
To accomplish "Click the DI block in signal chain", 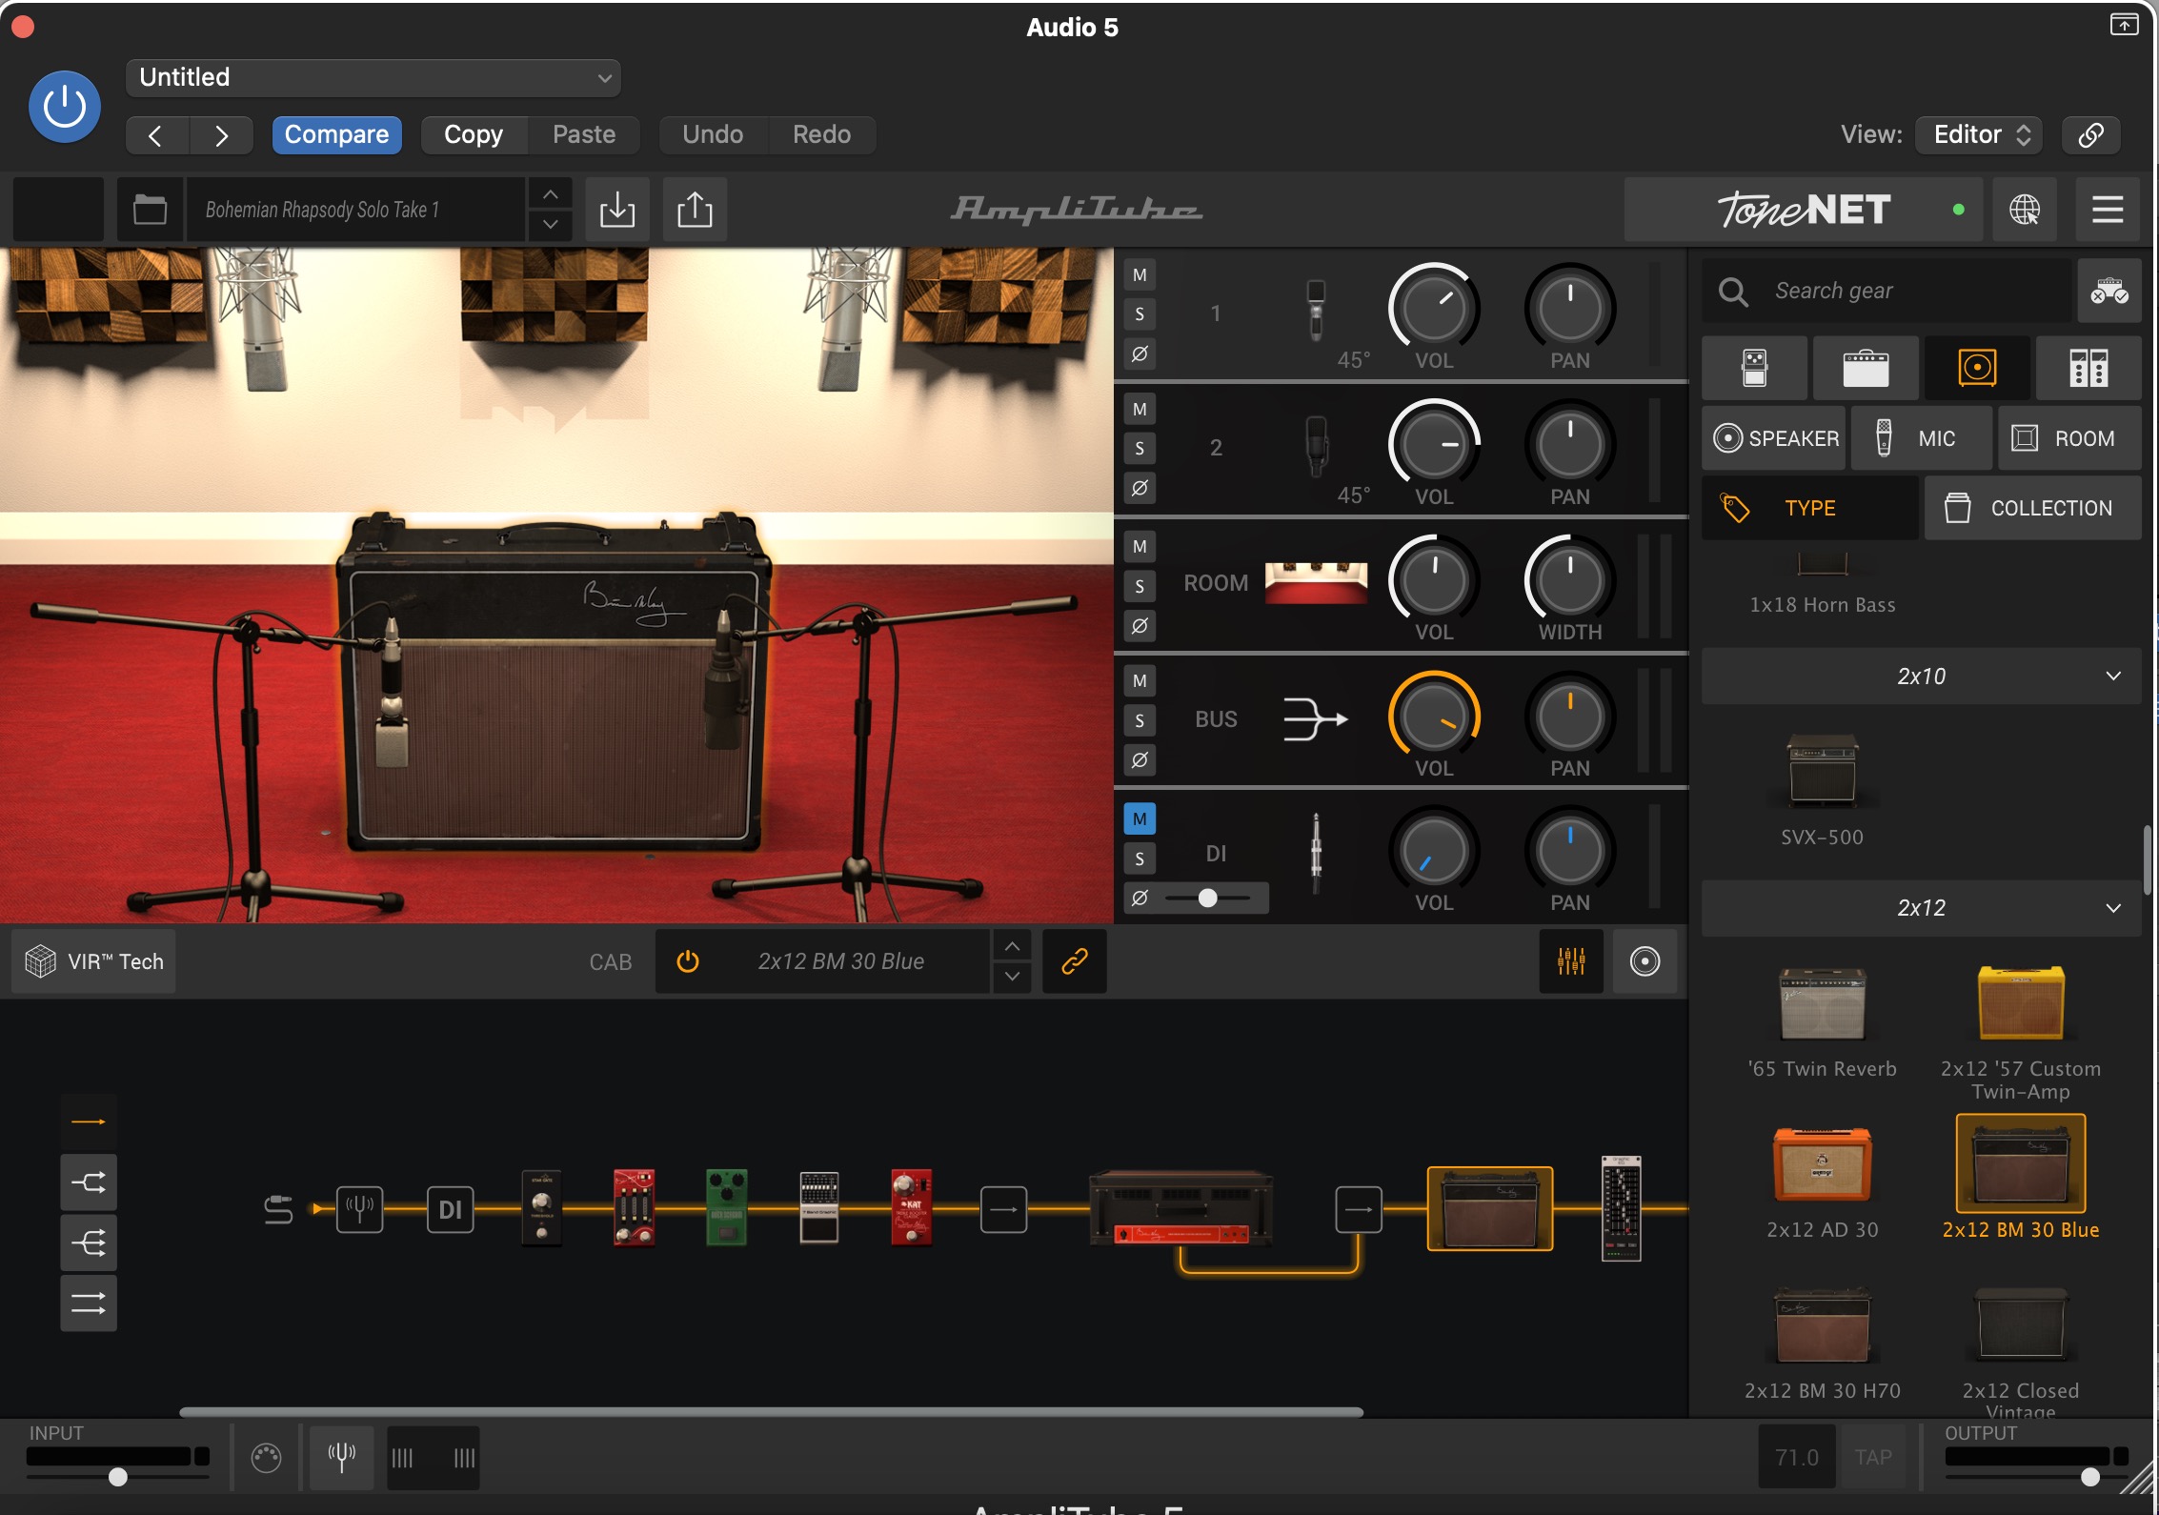I will pos(450,1210).
